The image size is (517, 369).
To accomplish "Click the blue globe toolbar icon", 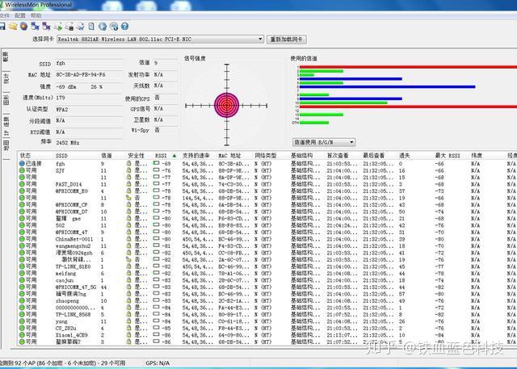I will (103, 27).
